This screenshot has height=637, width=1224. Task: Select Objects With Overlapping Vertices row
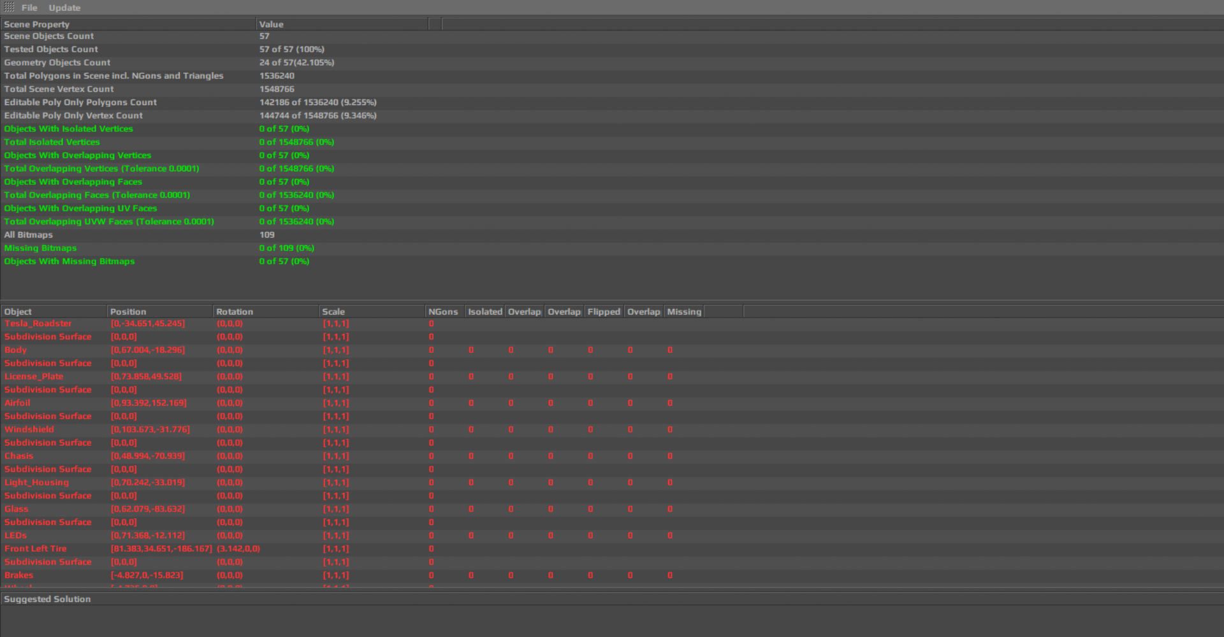pyautogui.click(x=612, y=155)
